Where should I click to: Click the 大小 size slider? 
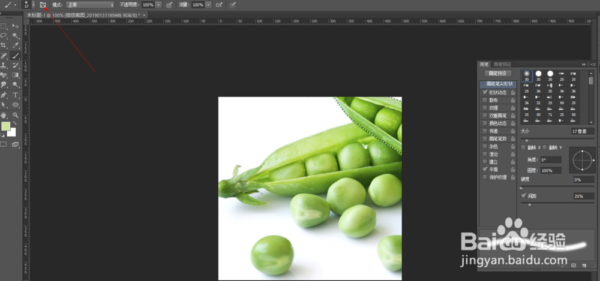[557, 140]
